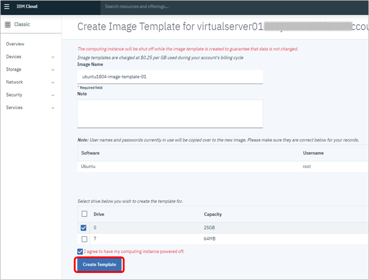
Task: Click the red shut-off warning text
Action: pos(188,49)
